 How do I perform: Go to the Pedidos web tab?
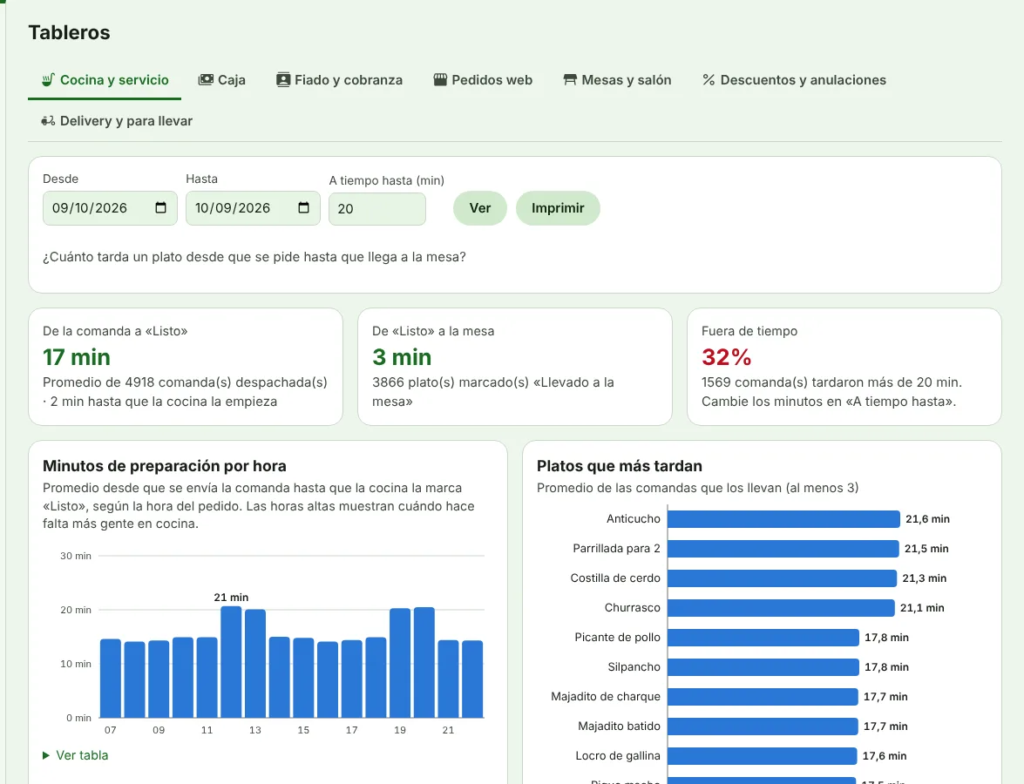[484, 79]
